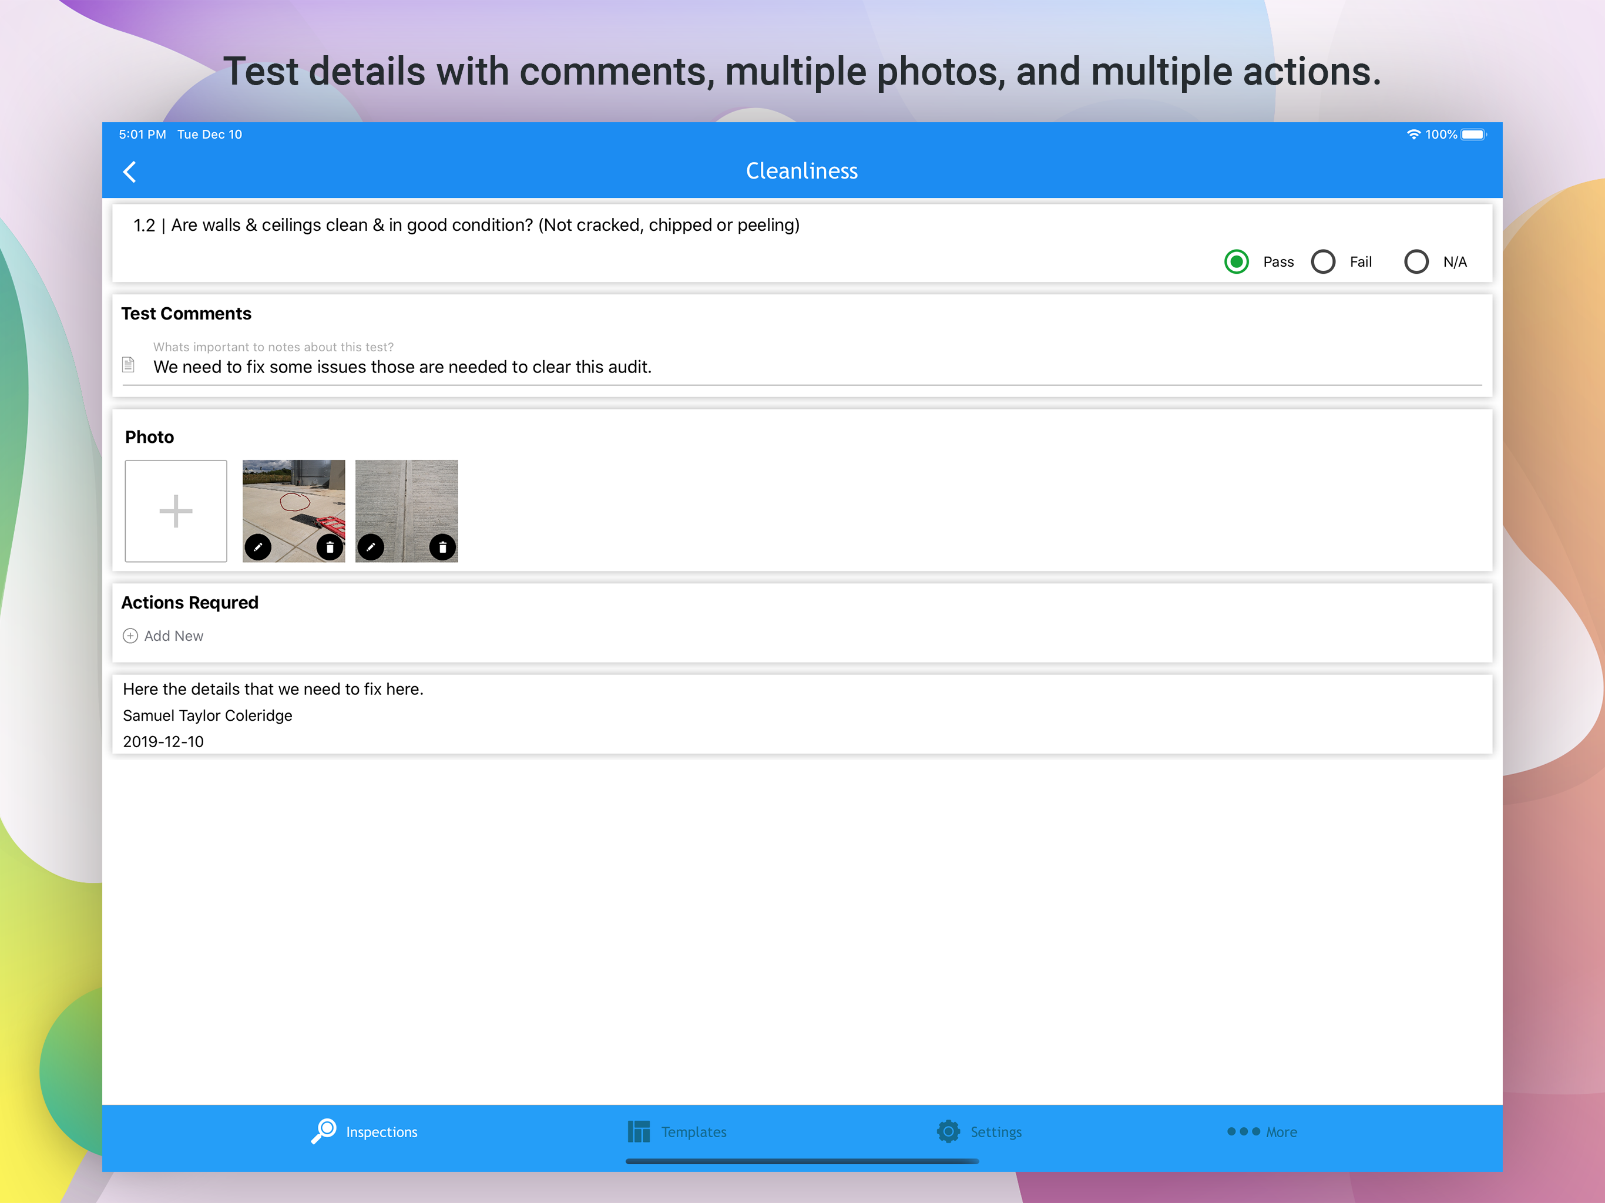Open the More three-dots tab
1605x1203 pixels.
tap(1244, 1131)
